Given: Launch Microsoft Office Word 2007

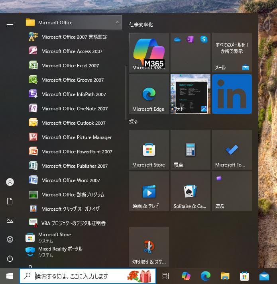Looking at the screenshot, I should point(73,180).
